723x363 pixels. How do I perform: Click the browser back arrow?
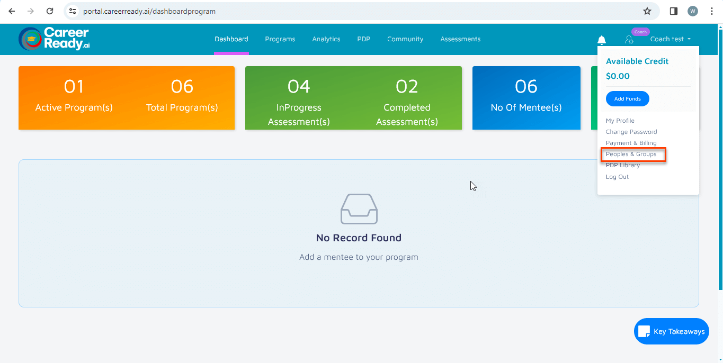12,11
